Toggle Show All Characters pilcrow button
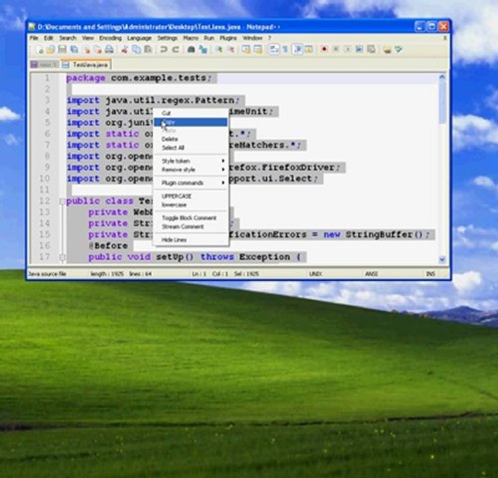 click(286, 50)
